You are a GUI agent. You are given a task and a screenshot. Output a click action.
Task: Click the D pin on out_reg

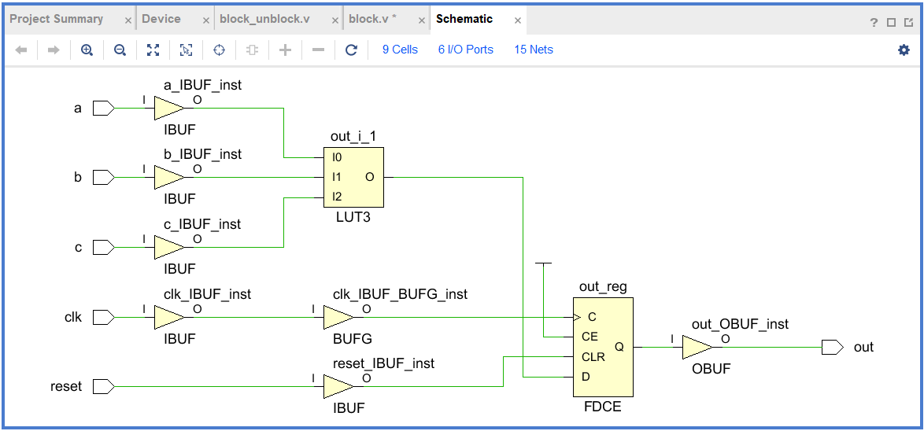pyautogui.click(x=585, y=376)
